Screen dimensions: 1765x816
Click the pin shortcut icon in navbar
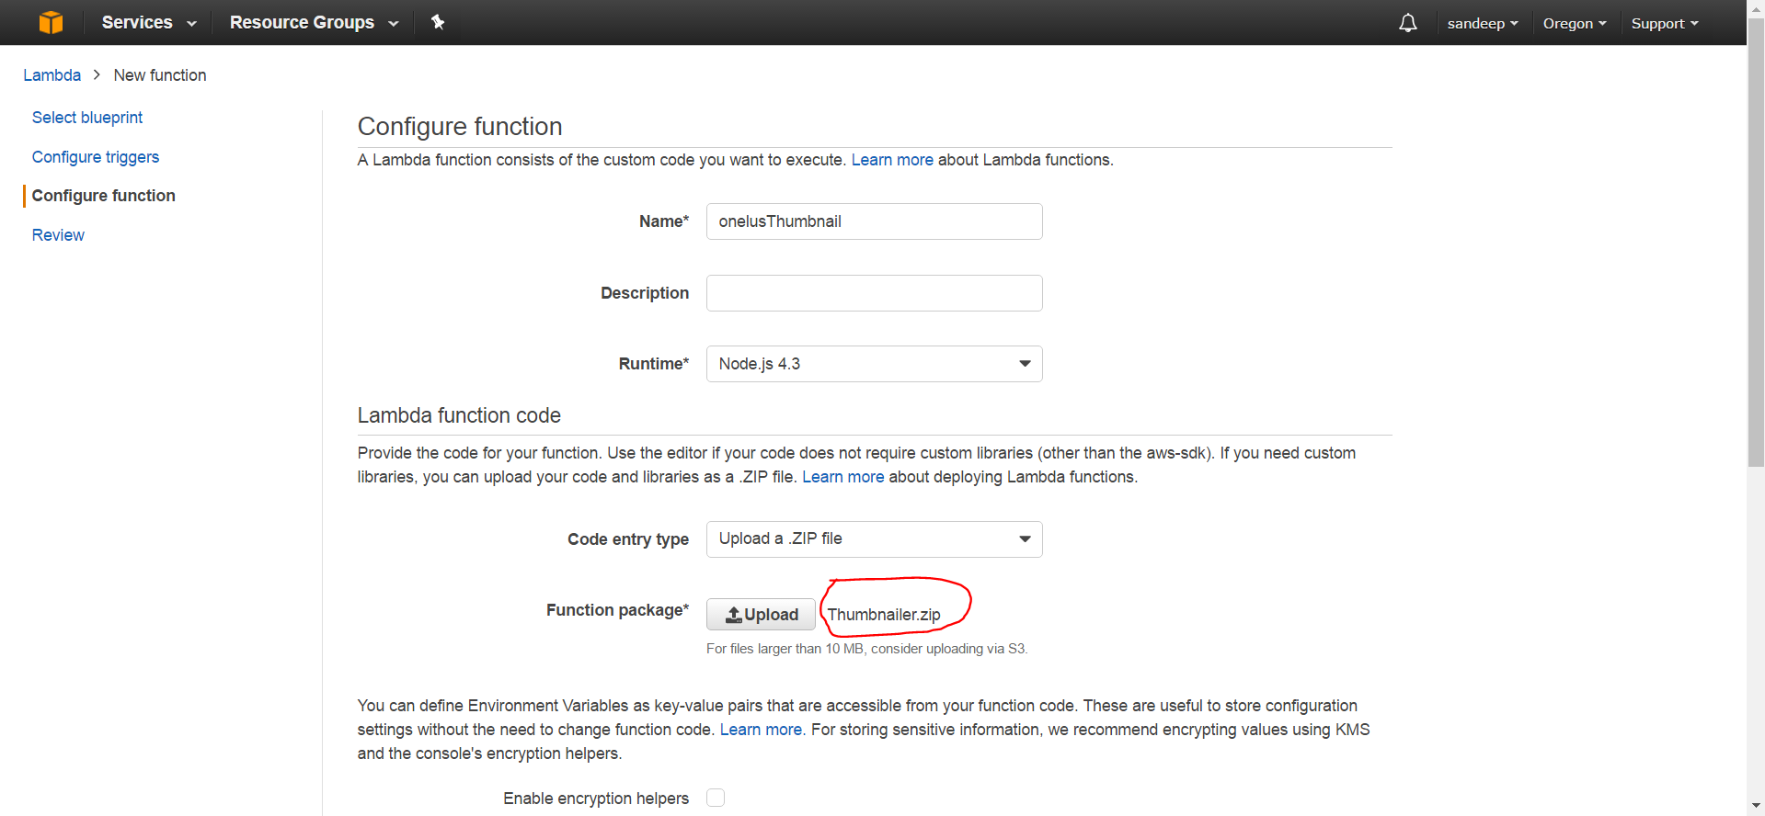tap(438, 22)
